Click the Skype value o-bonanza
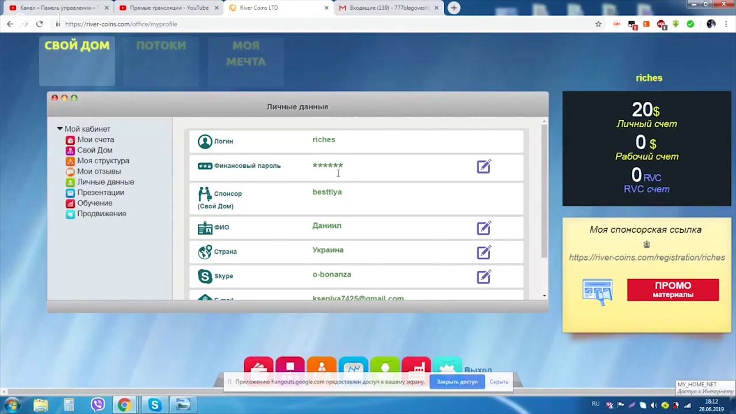 pos(332,274)
